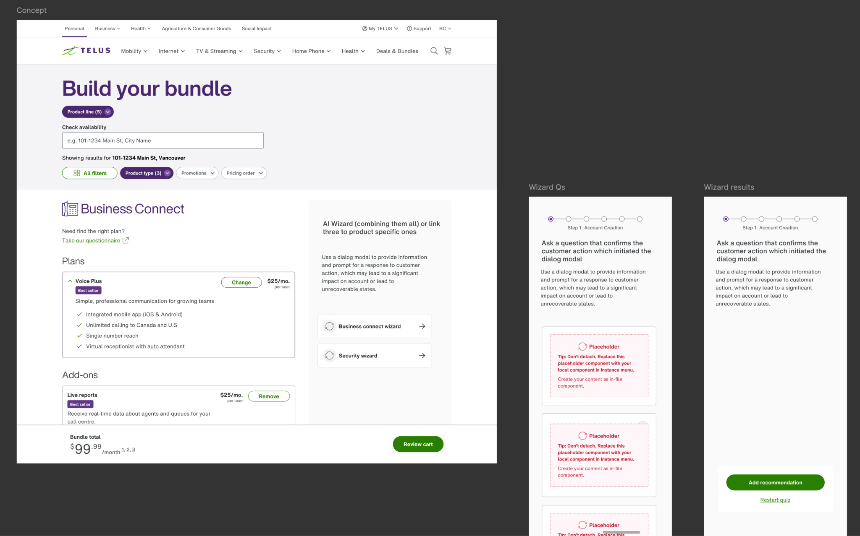Image resolution: width=860 pixels, height=536 pixels.
Task: Click the Check availability address field
Action: point(163,141)
